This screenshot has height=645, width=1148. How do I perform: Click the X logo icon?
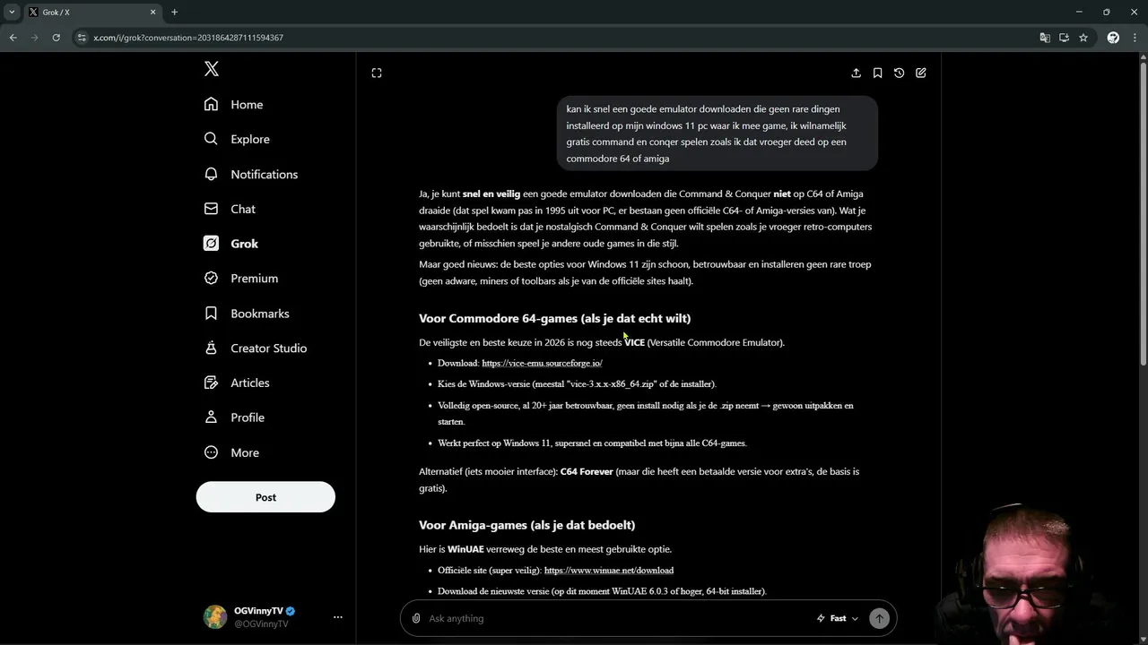[212, 69]
